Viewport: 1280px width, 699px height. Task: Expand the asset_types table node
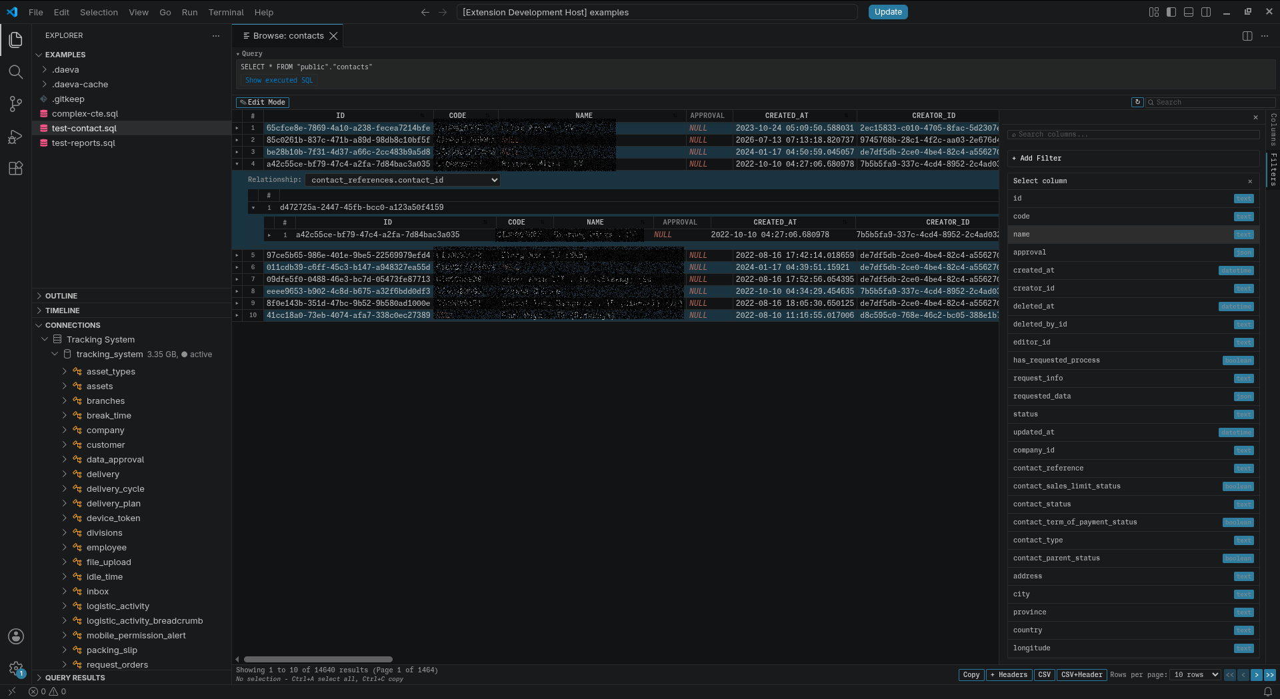click(65, 371)
